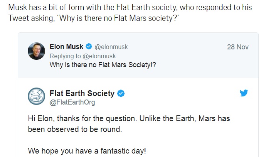The height and width of the screenshot is (157, 266).
Task: Click the Flat Earth Society display name
Action: point(82,93)
